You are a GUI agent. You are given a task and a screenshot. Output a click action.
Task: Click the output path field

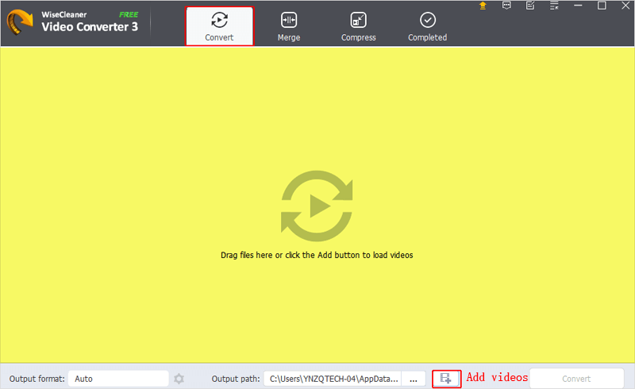pyautogui.click(x=333, y=379)
